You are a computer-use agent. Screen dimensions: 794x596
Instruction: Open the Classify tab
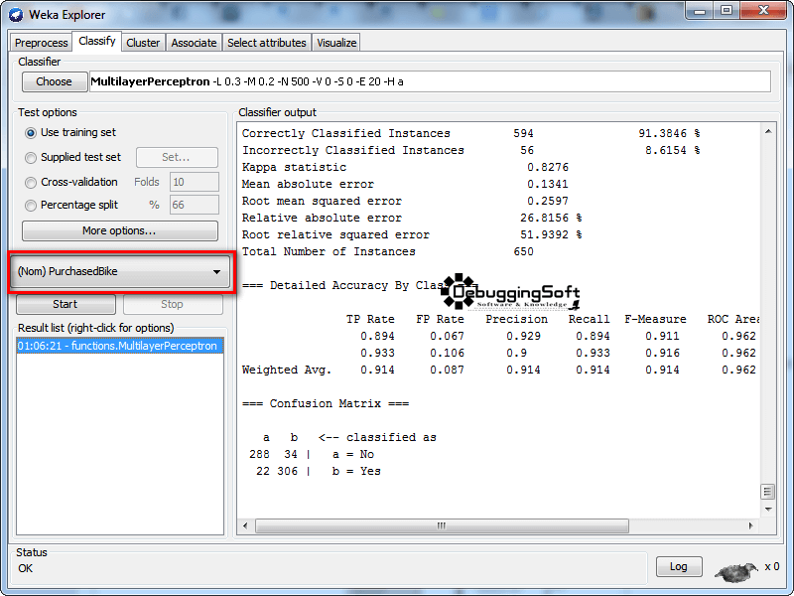(96, 41)
